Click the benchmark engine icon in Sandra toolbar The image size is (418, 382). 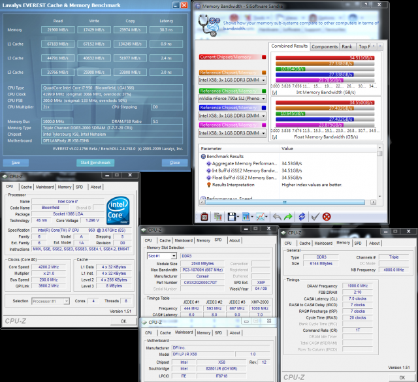coord(217,217)
